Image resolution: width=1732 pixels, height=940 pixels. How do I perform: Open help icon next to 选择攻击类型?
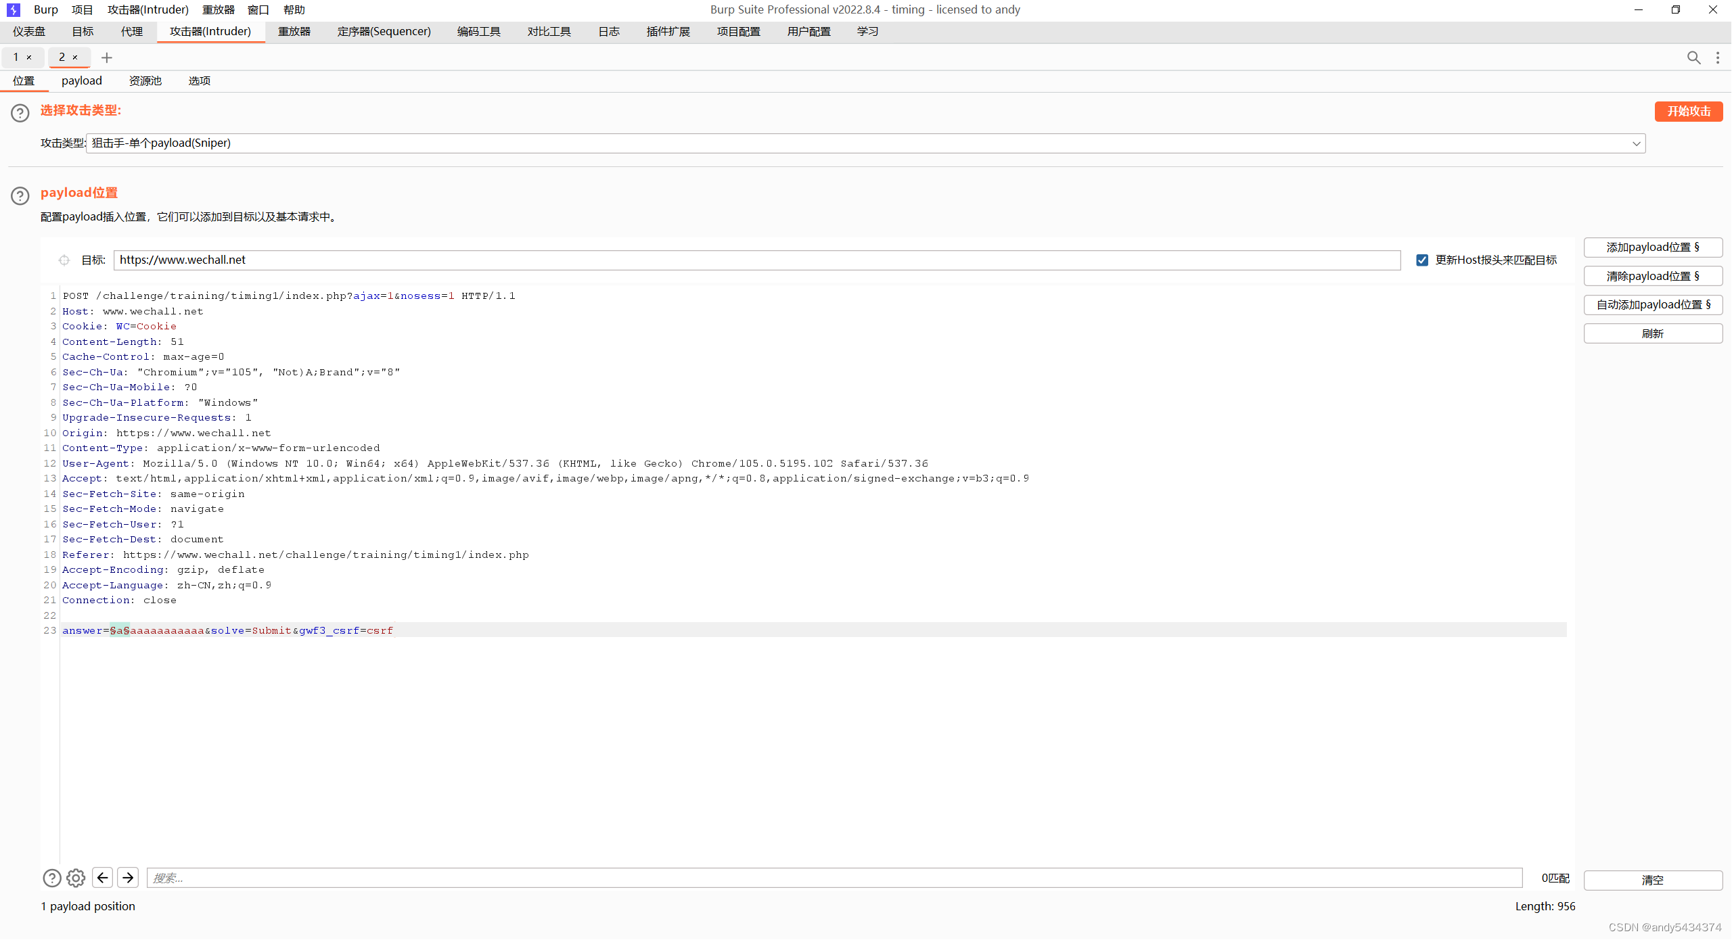[20, 113]
